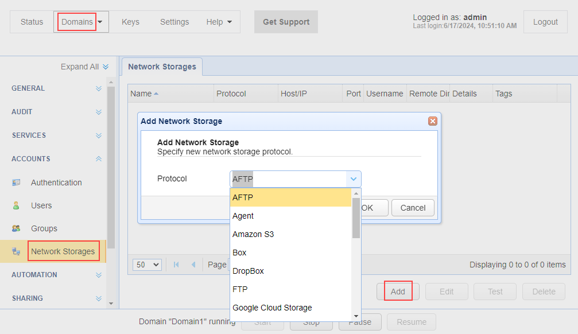Viewport: 578px width, 334px height.
Task: Select Amazon S3 from protocol list
Action: [x=253, y=234]
